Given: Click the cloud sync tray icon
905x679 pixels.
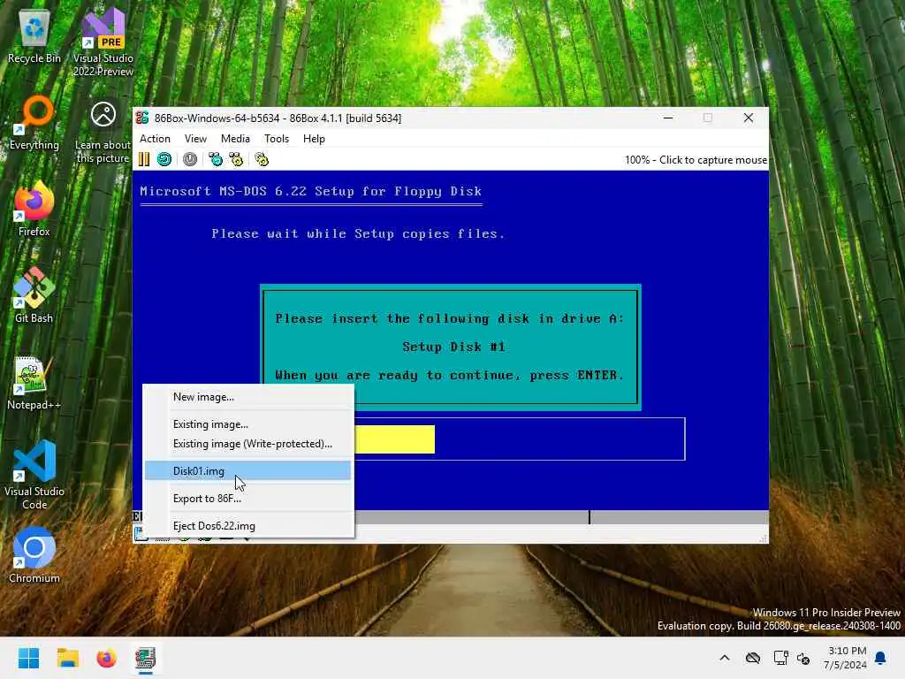Looking at the screenshot, I should (753, 658).
